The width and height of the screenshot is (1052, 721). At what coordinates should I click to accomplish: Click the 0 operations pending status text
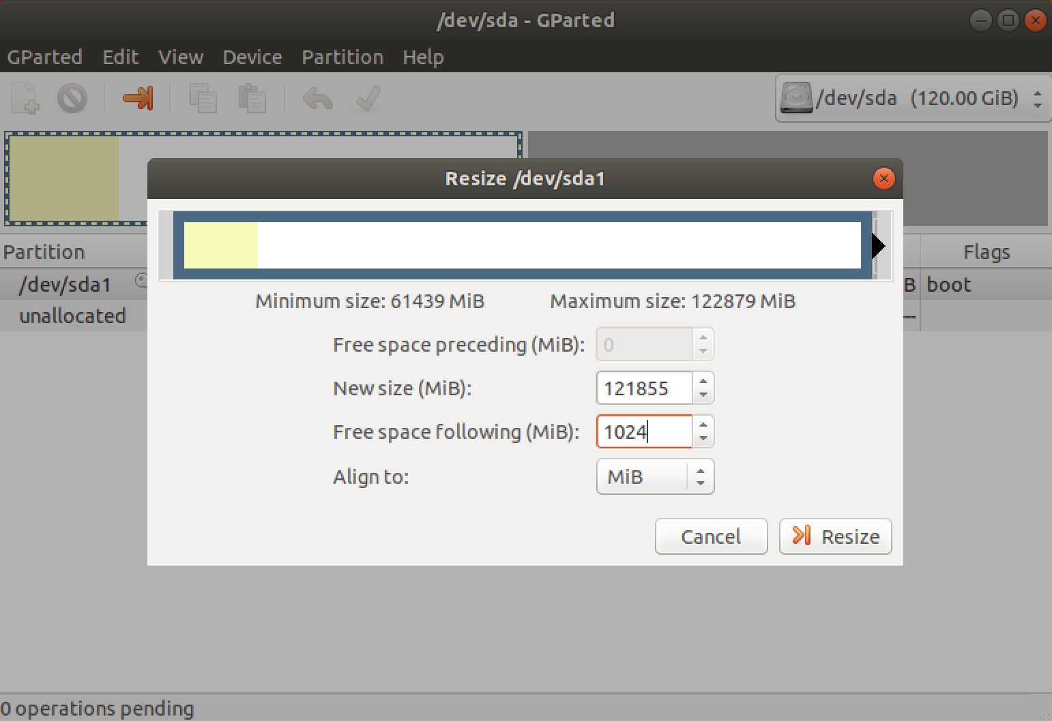tap(97, 709)
